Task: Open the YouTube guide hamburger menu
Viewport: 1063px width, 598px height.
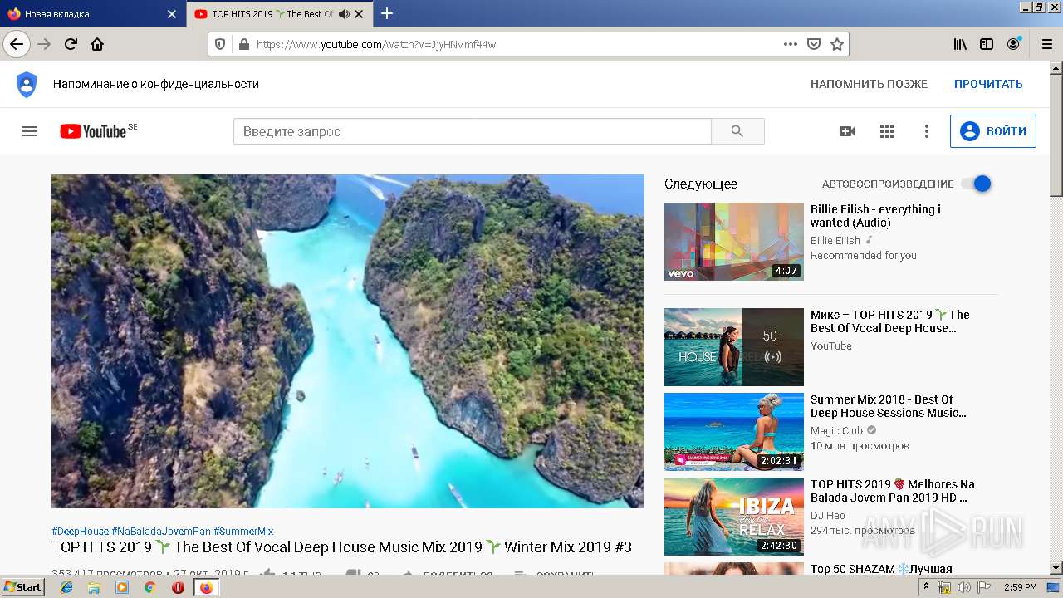Action: (30, 131)
